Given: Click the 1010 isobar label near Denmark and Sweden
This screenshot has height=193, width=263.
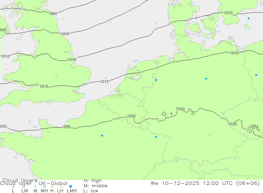Looking at the screenshot, I should pos(228,13).
